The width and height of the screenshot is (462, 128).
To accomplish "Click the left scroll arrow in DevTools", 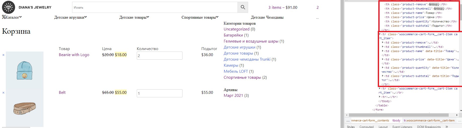I will click(347, 115).
